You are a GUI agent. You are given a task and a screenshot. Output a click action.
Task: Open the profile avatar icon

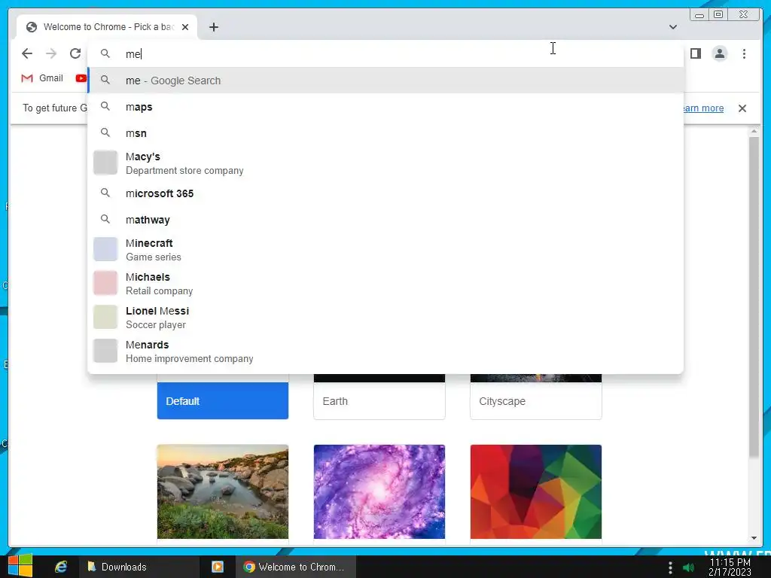pyautogui.click(x=719, y=53)
